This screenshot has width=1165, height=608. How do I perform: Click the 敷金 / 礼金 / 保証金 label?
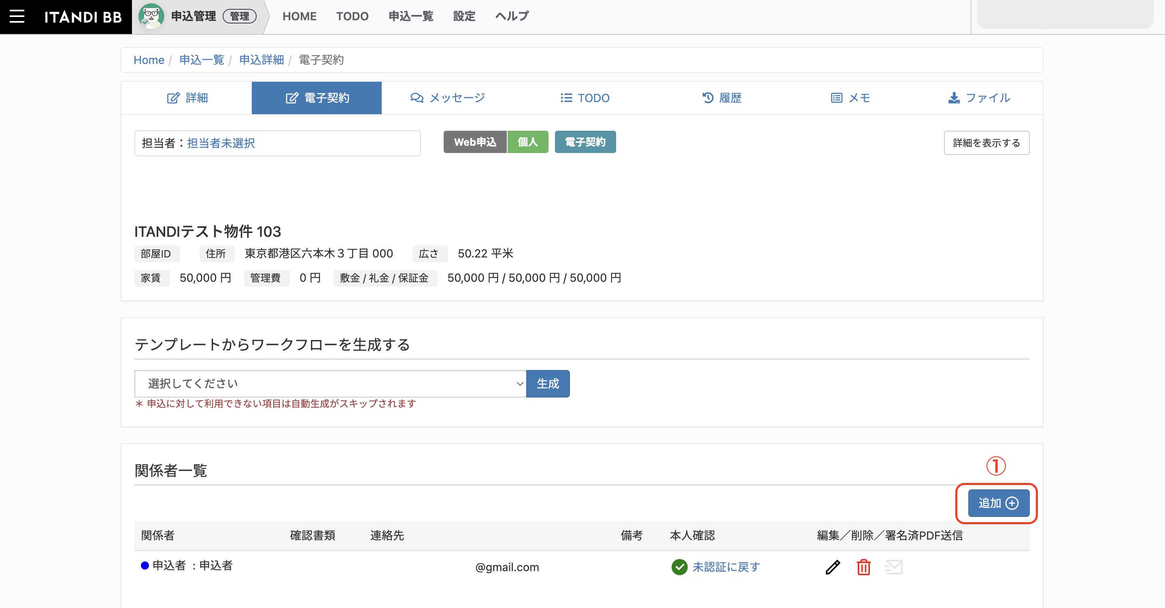tap(385, 278)
